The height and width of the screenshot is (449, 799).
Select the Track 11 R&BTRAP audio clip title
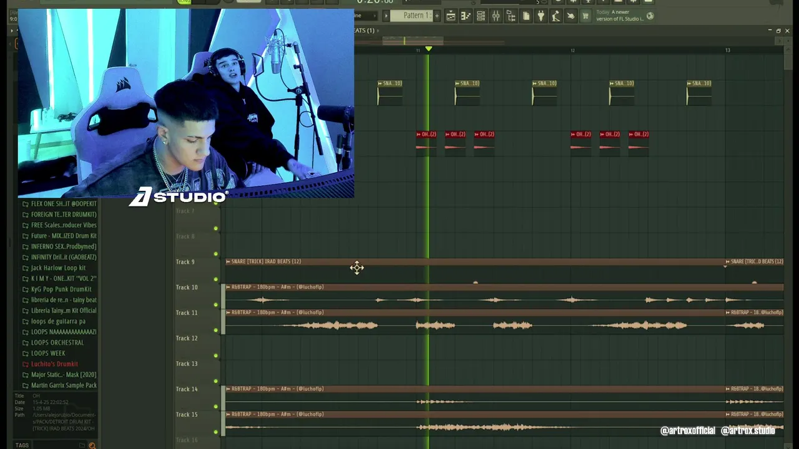277,312
